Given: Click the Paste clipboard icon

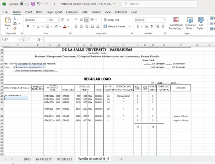Looking at the screenshot, I should 8,20.
